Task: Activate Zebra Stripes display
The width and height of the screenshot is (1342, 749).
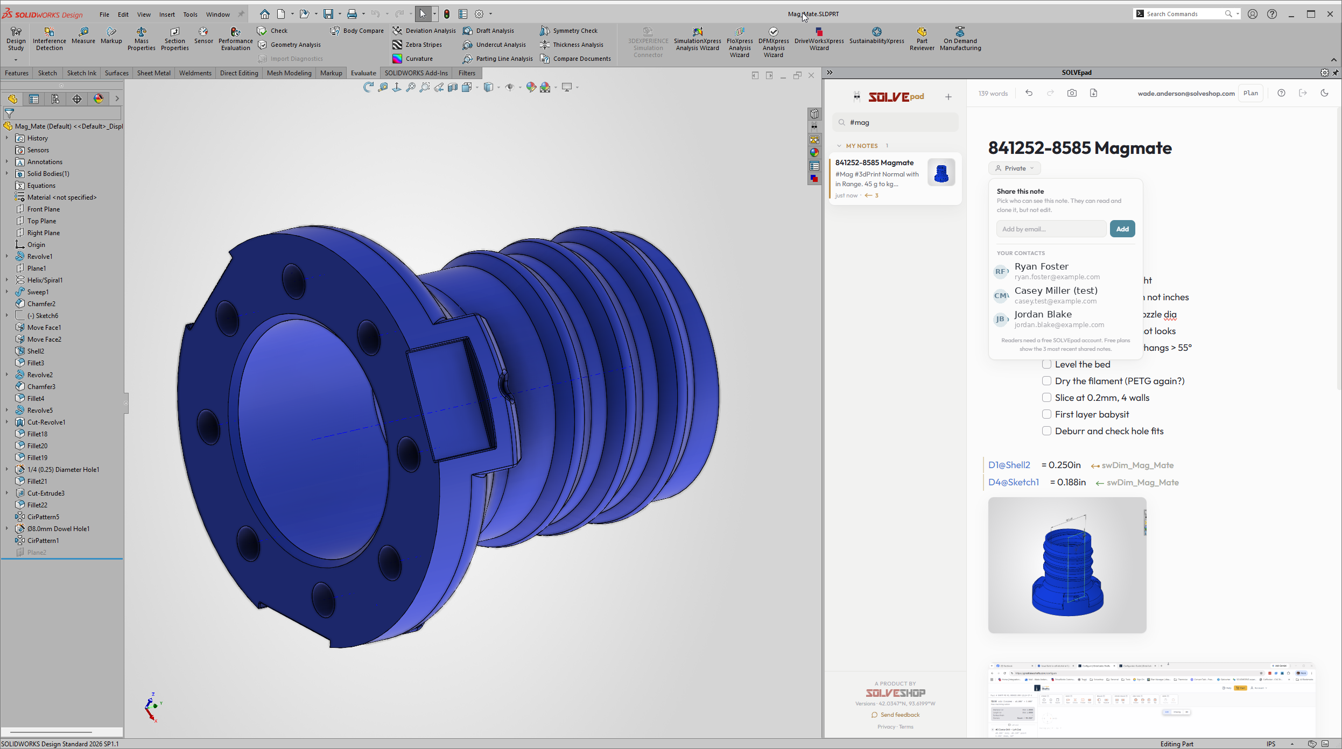Action: click(x=417, y=45)
